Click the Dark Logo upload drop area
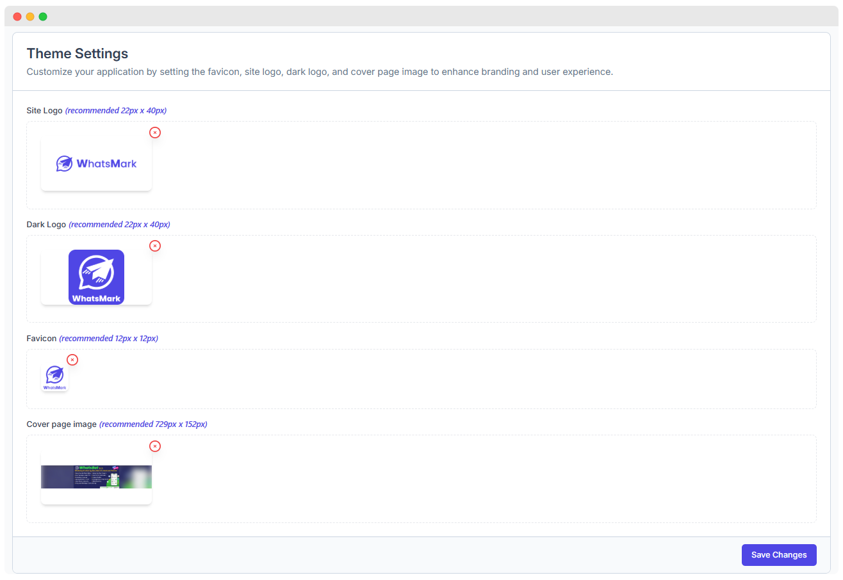This screenshot has width=843, height=580. pyautogui.click(x=421, y=278)
